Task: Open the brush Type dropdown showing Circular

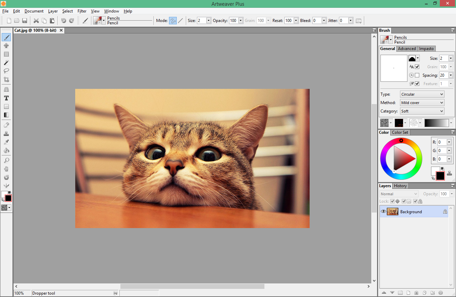Action: tap(422, 94)
